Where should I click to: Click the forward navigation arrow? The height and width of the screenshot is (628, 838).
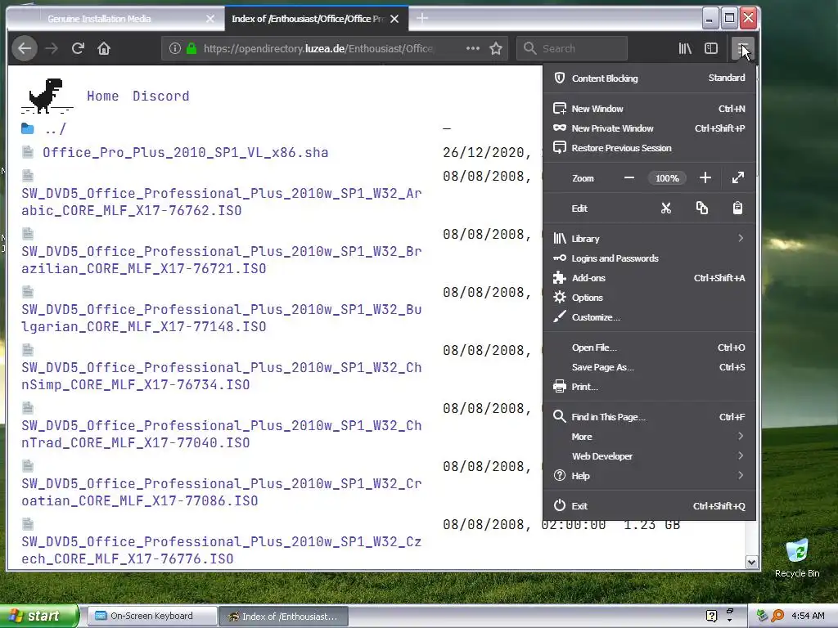pos(52,48)
